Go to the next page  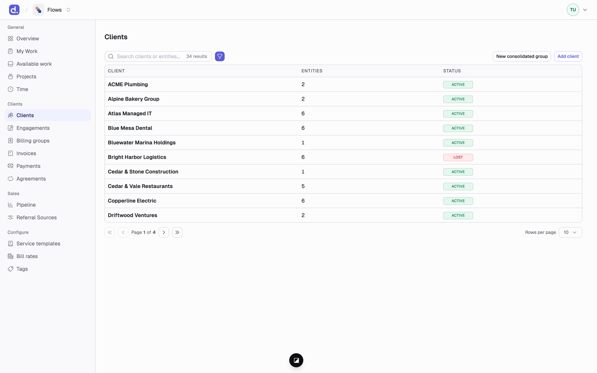pyautogui.click(x=164, y=232)
